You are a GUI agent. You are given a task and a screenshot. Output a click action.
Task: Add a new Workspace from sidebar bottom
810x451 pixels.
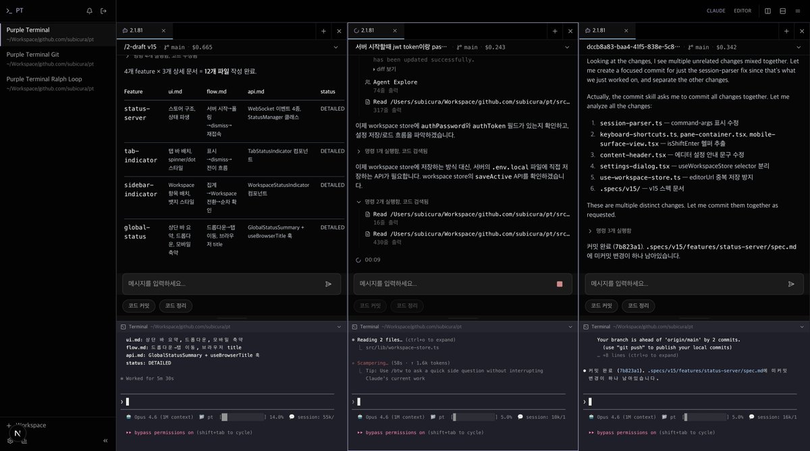[27, 425]
